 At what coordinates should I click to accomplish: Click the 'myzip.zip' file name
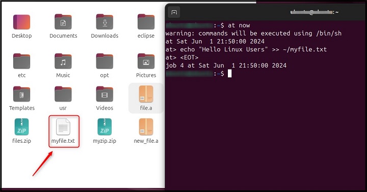[x=104, y=141]
